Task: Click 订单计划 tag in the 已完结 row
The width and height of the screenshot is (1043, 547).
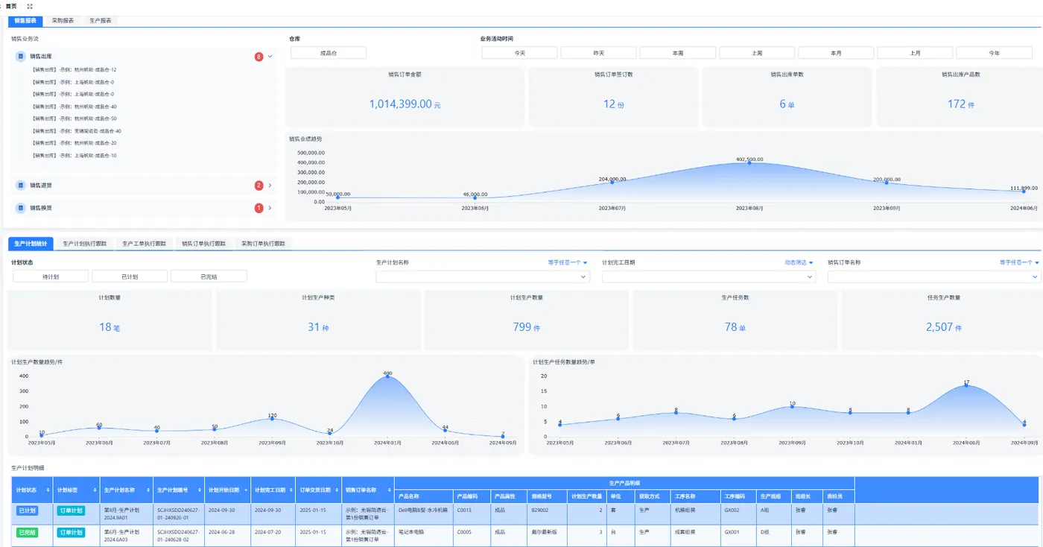Action: click(71, 533)
